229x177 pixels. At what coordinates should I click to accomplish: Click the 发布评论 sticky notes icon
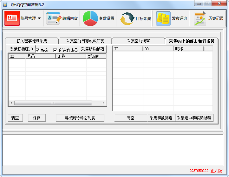click(163, 18)
